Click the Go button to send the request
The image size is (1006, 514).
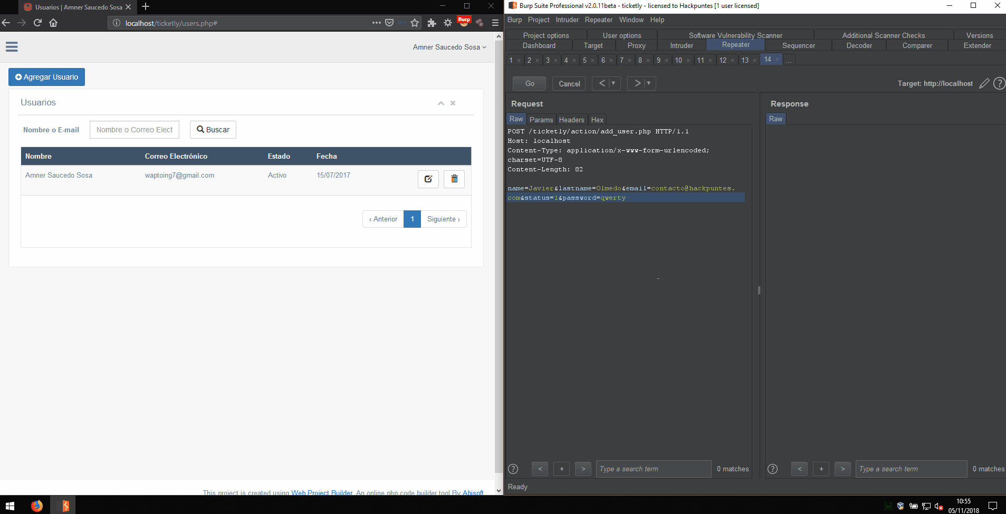coord(530,83)
